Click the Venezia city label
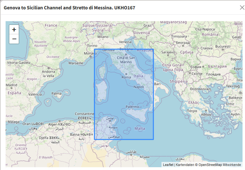This screenshot has height=170, width=245. [125, 42]
